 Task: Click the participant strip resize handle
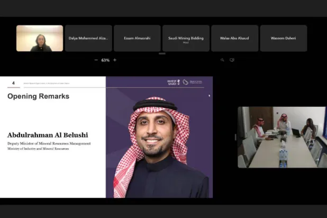pos(162,53)
